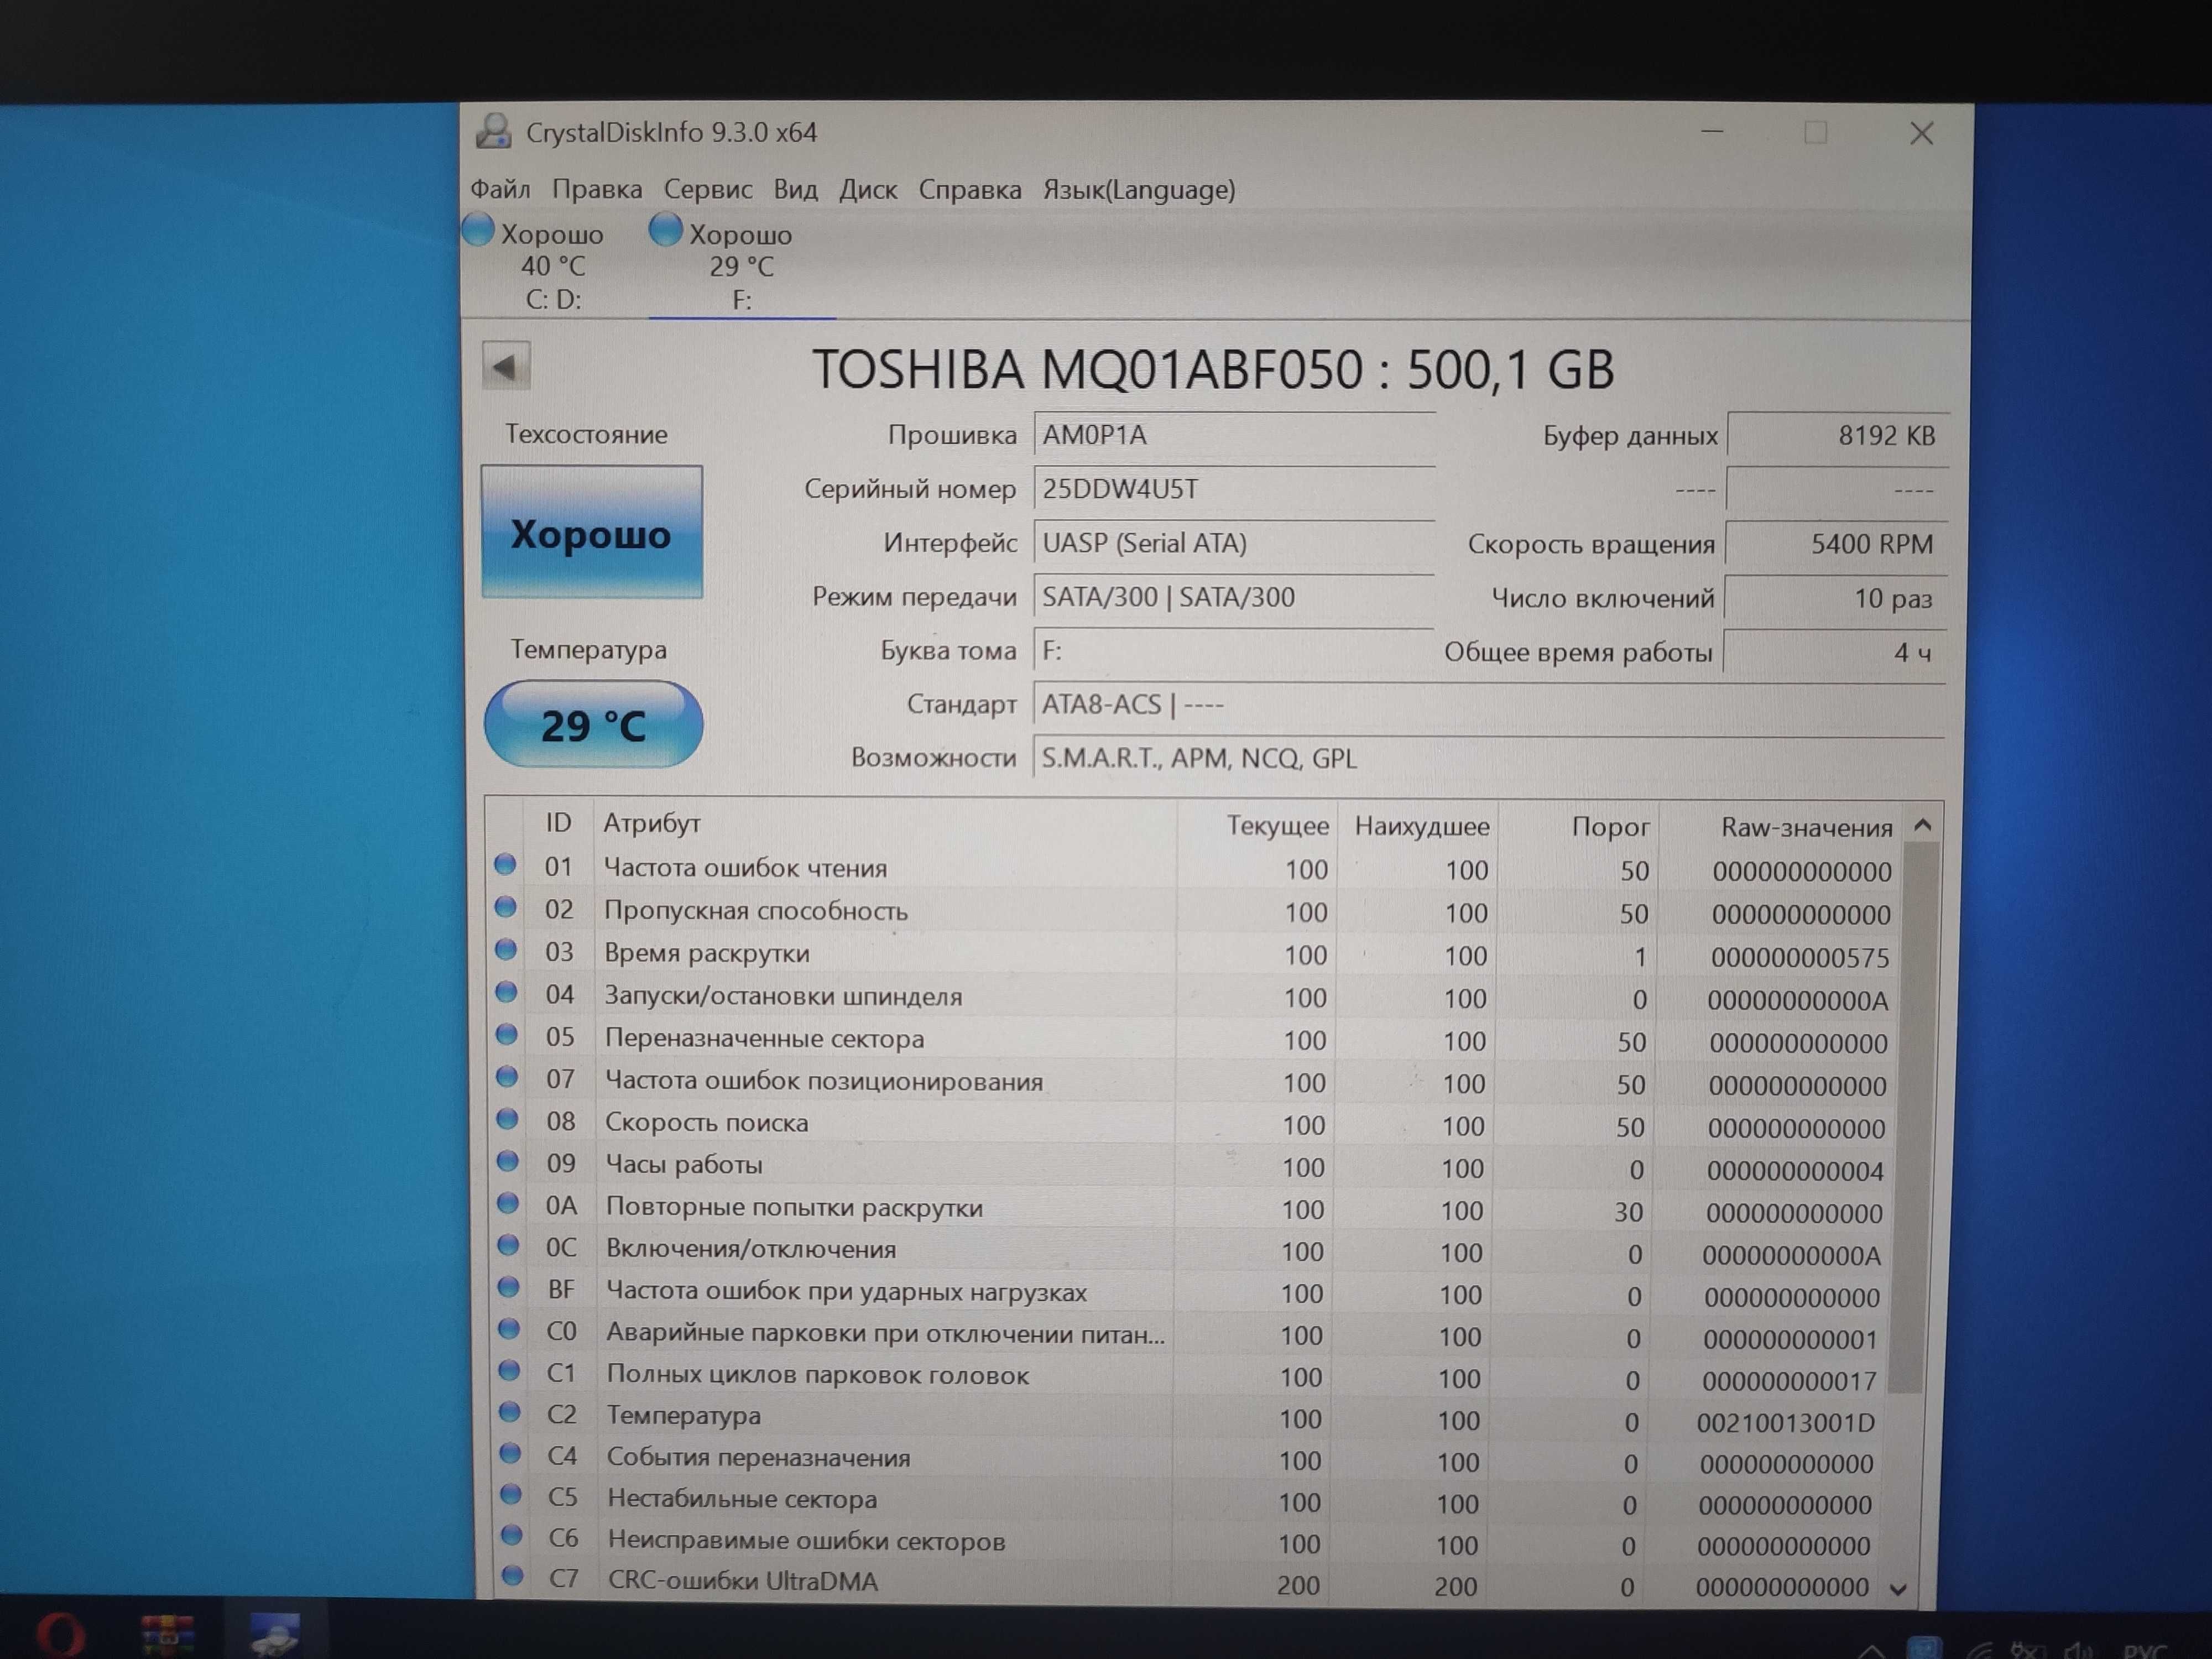This screenshot has height=1659, width=2212.
Task: Click the Скорость вращения value 5400 RPM
Action: (1837, 545)
